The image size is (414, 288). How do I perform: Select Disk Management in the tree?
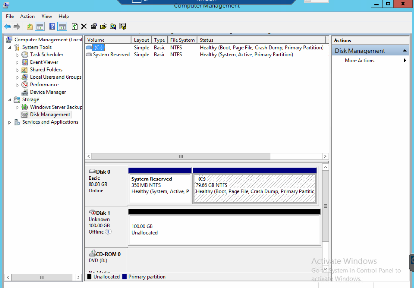coord(50,114)
